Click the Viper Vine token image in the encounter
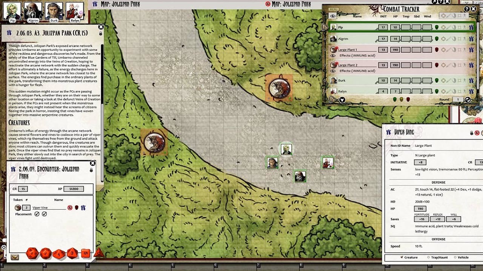 tap(18, 207)
